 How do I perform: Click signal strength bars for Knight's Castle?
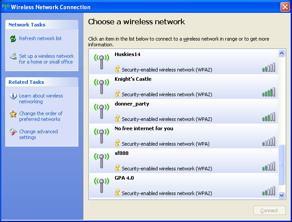(x=269, y=92)
